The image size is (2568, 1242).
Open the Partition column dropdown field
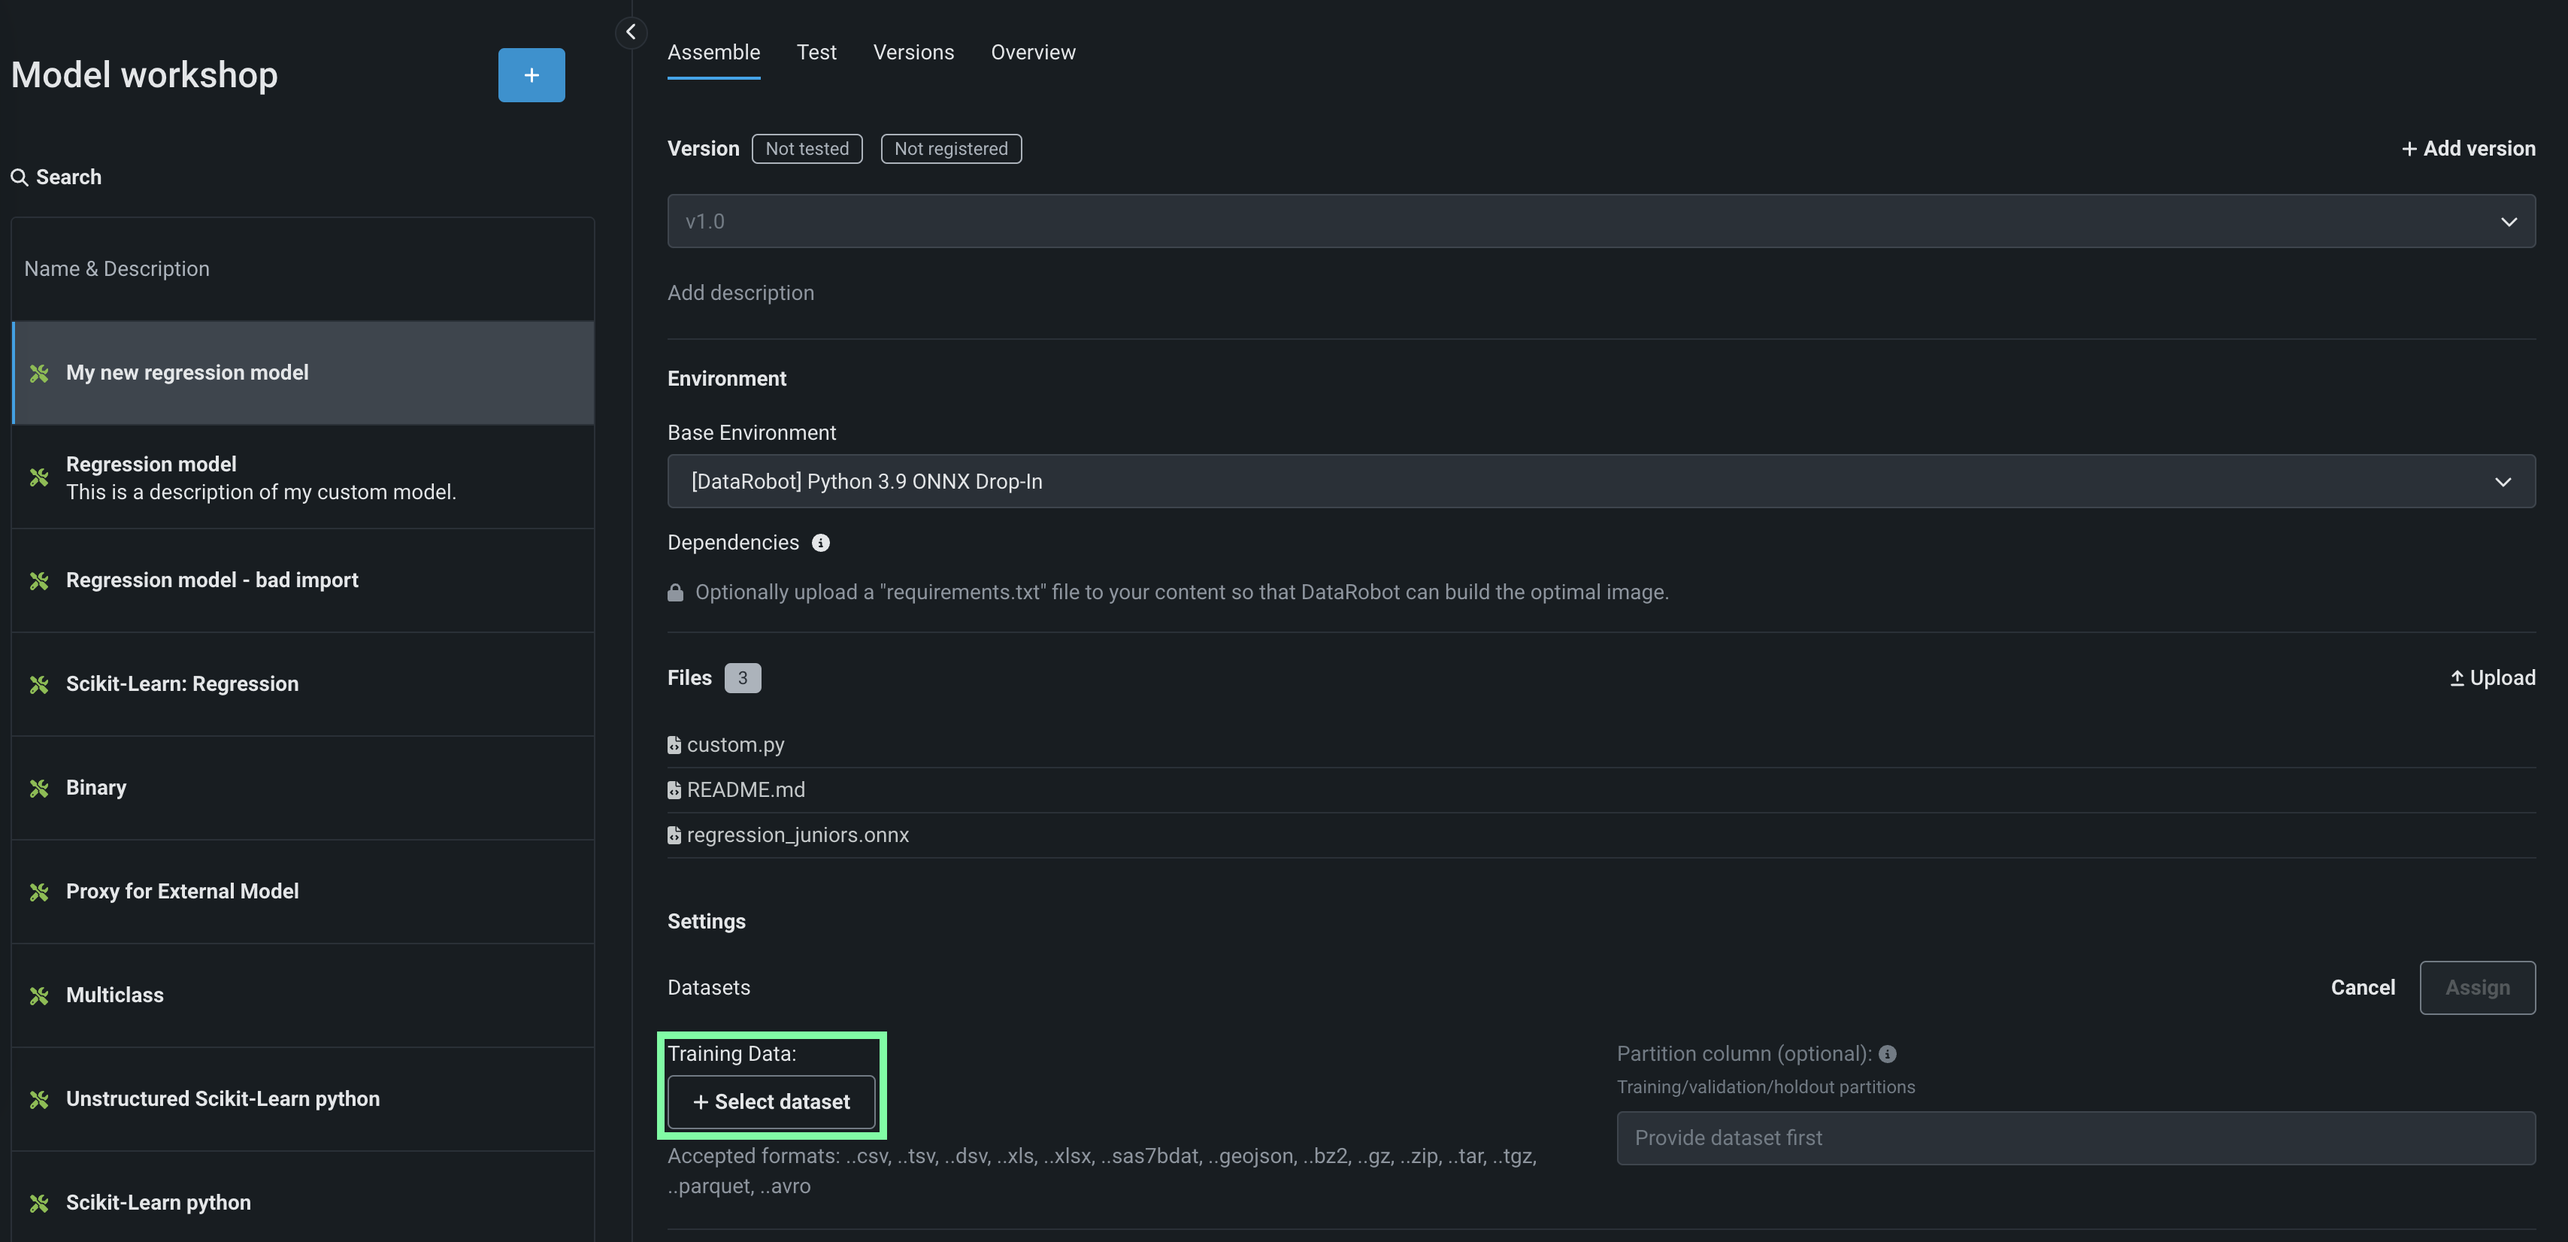(2075, 1137)
